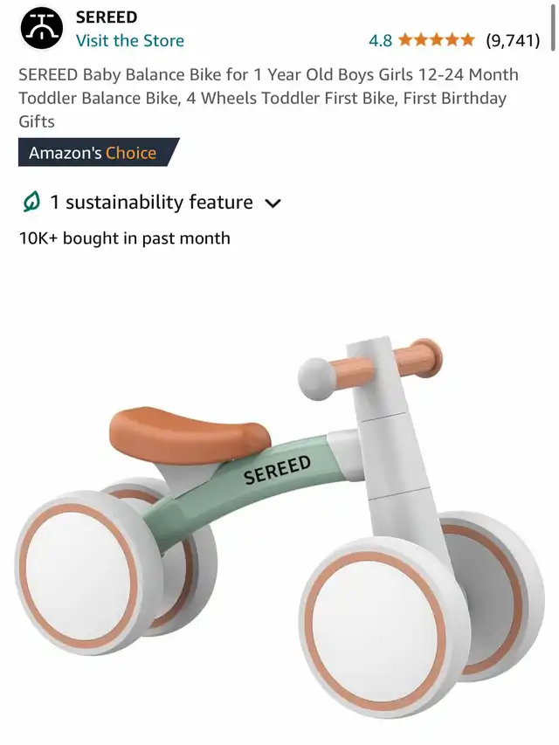The width and height of the screenshot is (559, 745).
Task: Click the five-star rating icons
Action: [437, 40]
